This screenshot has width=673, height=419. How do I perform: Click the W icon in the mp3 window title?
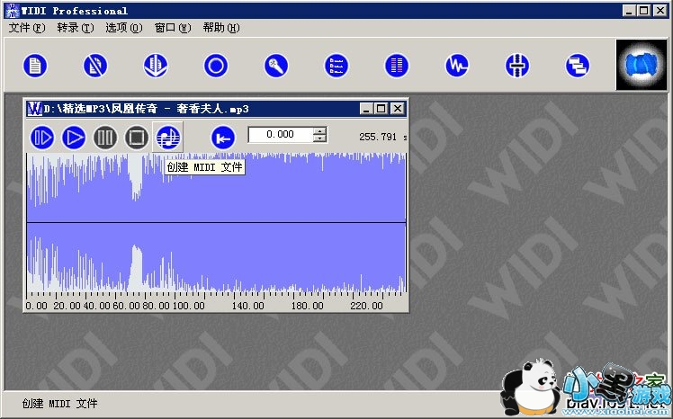(x=34, y=109)
